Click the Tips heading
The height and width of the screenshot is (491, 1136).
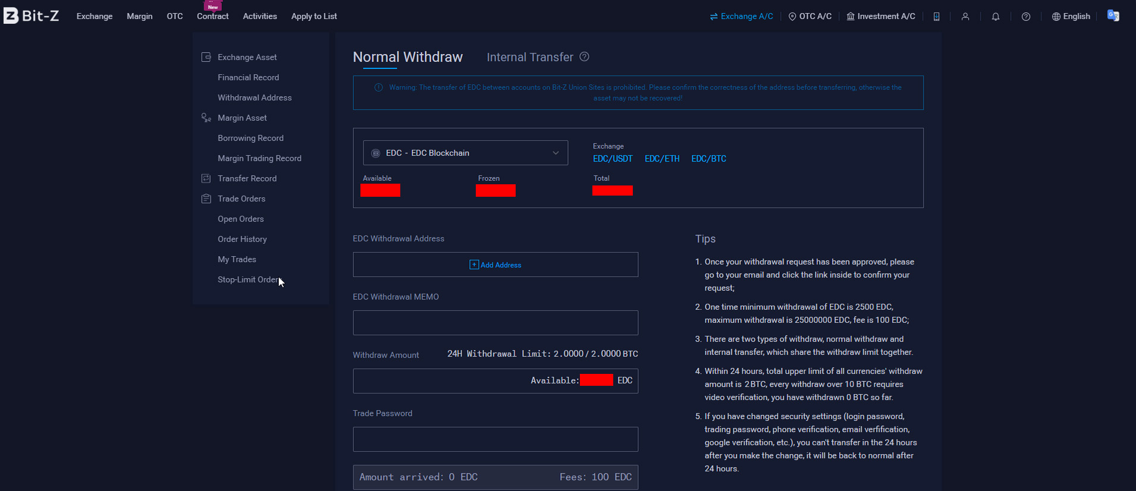coord(705,239)
